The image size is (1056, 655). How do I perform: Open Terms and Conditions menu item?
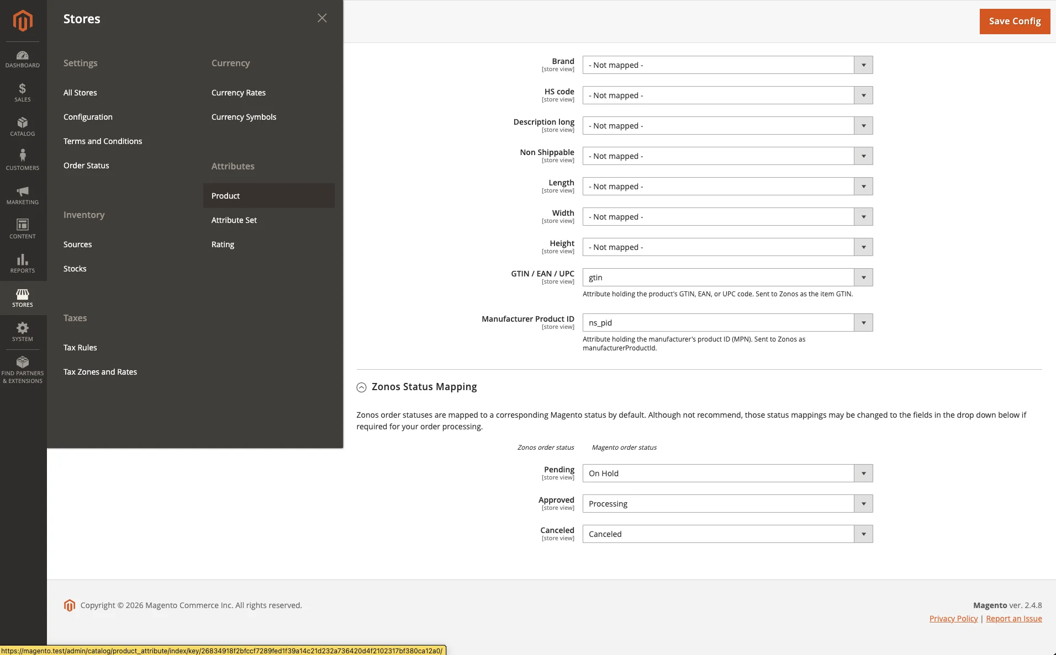click(x=103, y=141)
